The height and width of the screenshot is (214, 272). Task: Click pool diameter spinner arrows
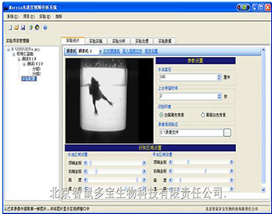219,77
